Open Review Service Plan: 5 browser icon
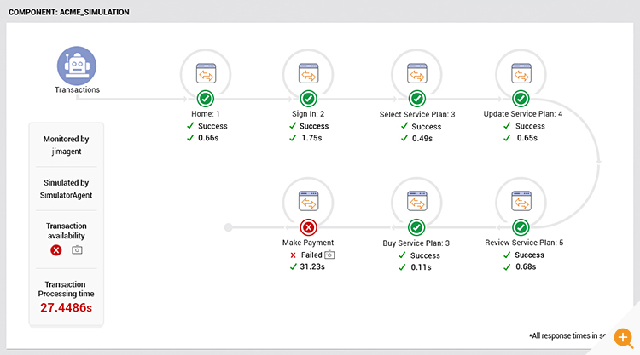 point(521,201)
